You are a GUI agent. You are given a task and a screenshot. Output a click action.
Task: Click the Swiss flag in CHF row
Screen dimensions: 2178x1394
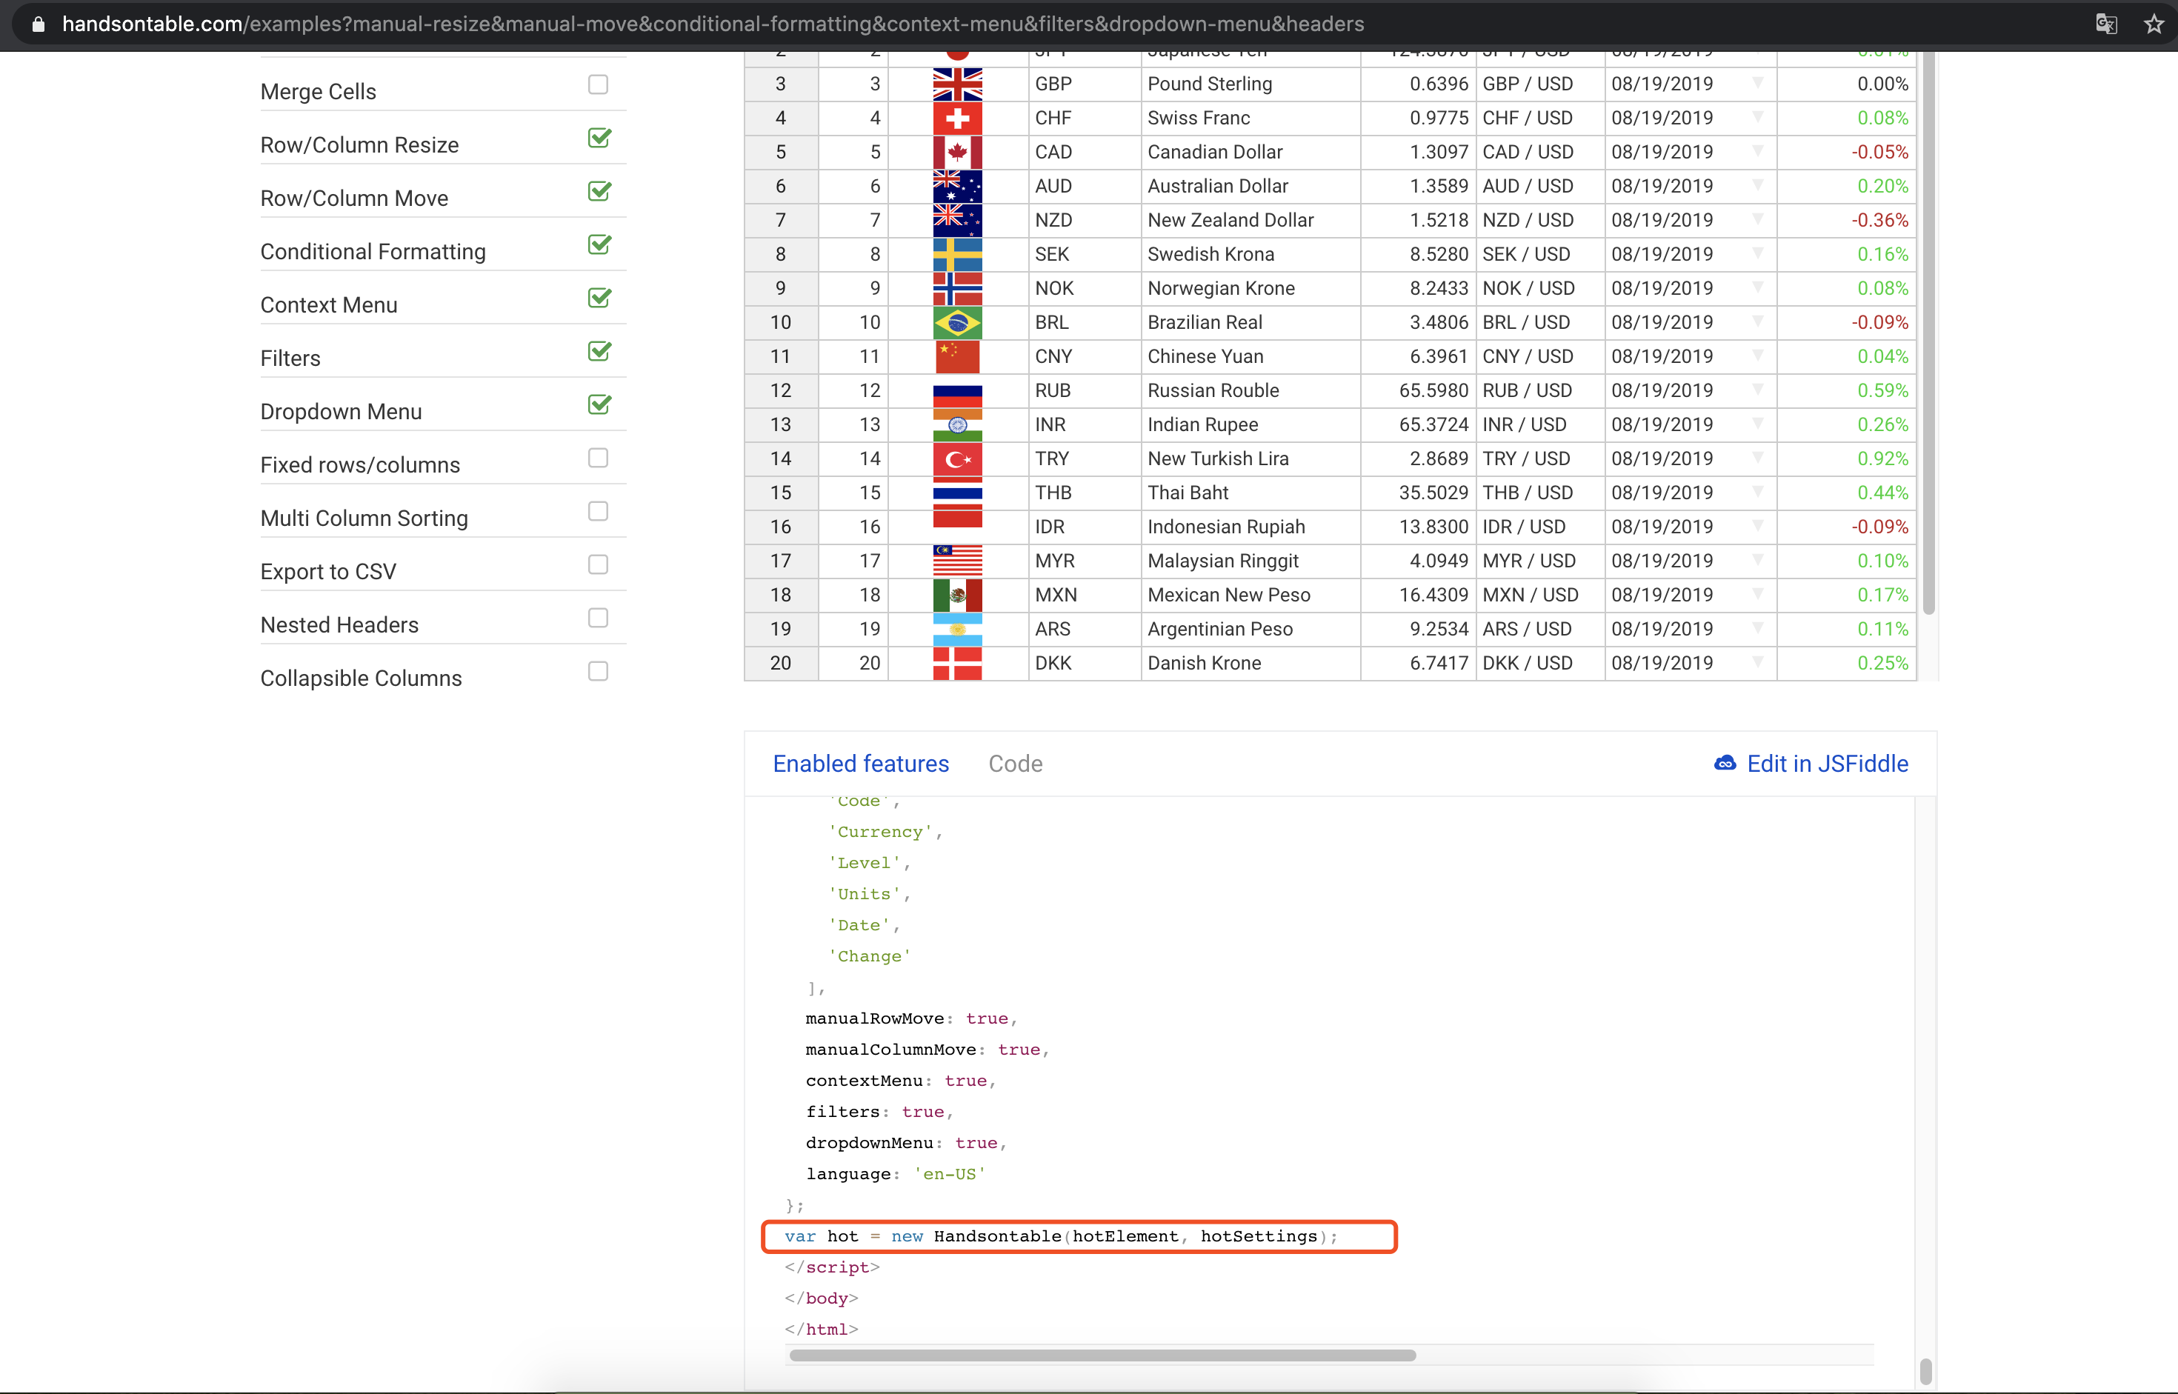[x=957, y=118]
